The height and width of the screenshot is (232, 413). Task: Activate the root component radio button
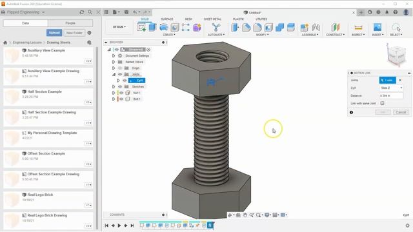tap(148, 50)
